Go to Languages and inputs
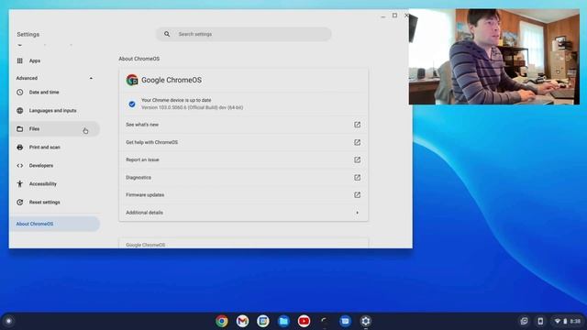Screen dimensions: 587x330 [55, 110]
